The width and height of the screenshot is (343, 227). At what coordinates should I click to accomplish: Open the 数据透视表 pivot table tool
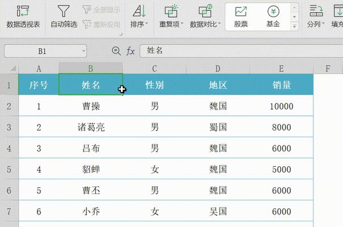coord(23,17)
